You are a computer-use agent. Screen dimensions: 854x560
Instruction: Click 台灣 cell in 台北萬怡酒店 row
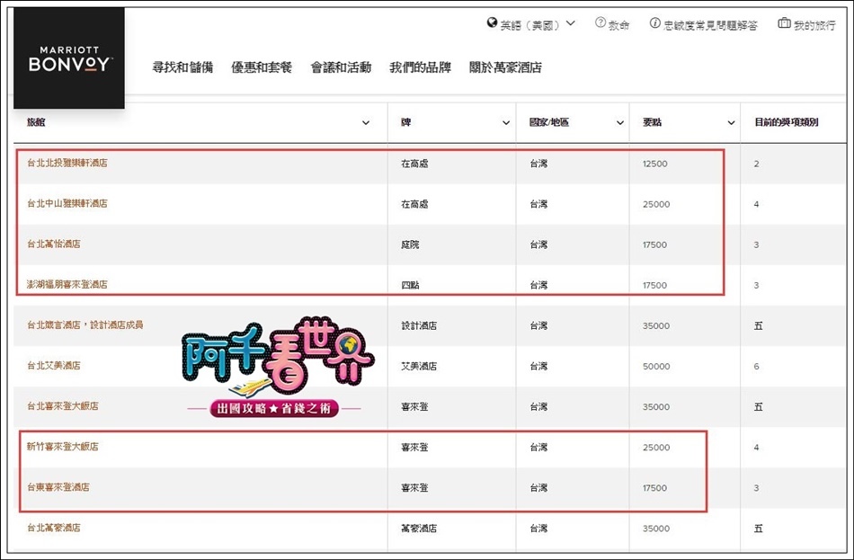(x=538, y=244)
